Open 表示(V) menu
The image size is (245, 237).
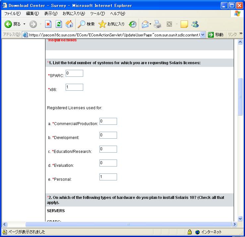(51, 14)
